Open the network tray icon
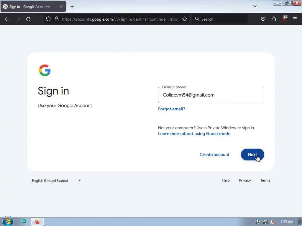Screen dimensions: 302x226 265,222
